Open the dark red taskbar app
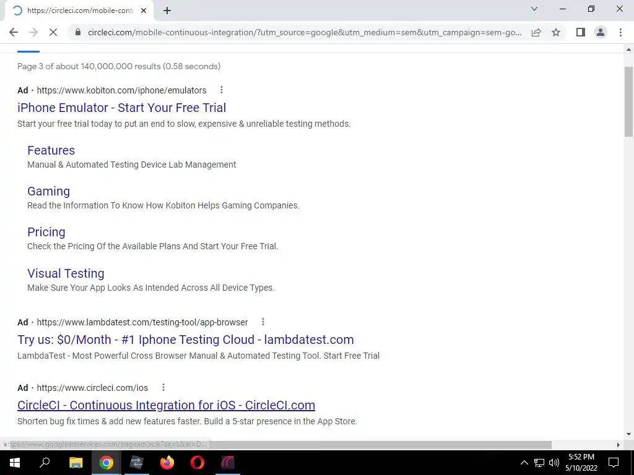The height and width of the screenshot is (475, 634). pyautogui.click(x=228, y=463)
